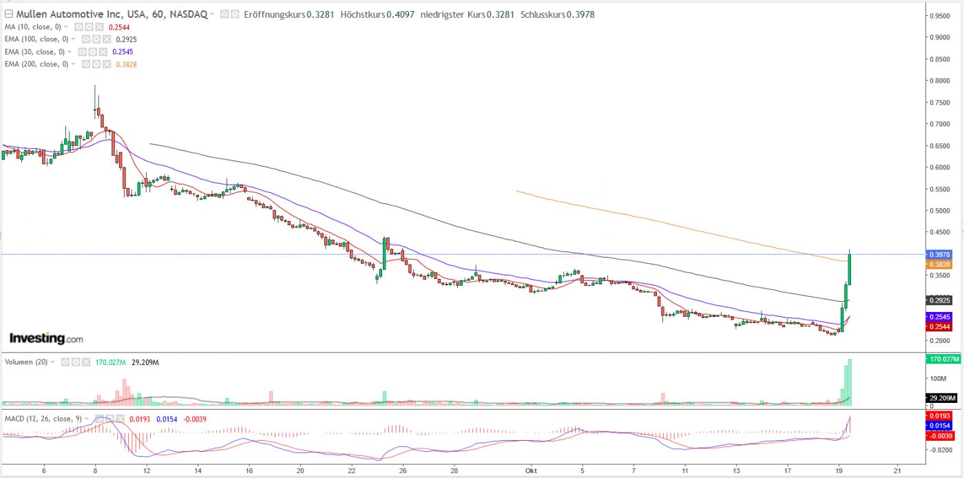
Task: Open settings gear for EMA (200, close, 0)
Action: [96, 64]
